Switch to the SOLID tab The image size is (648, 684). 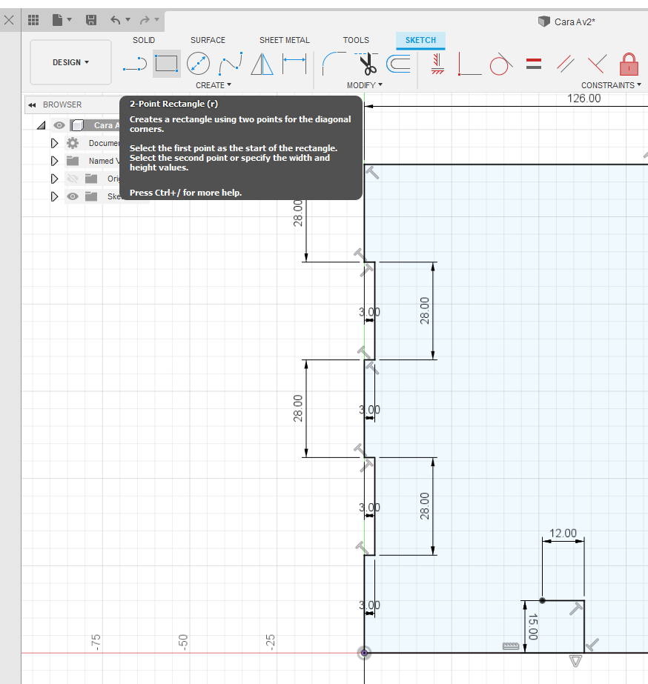pyautogui.click(x=144, y=40)
